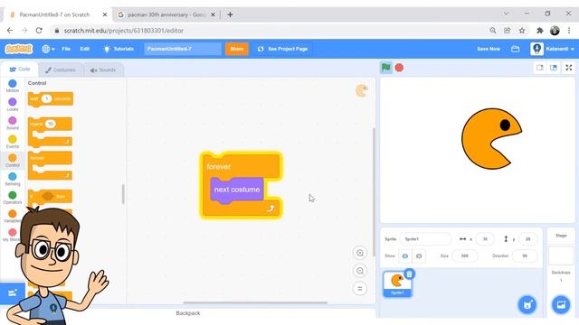Switch to large stage layout
This screenshot has height=325, width=579.
(x=553, y=68)
